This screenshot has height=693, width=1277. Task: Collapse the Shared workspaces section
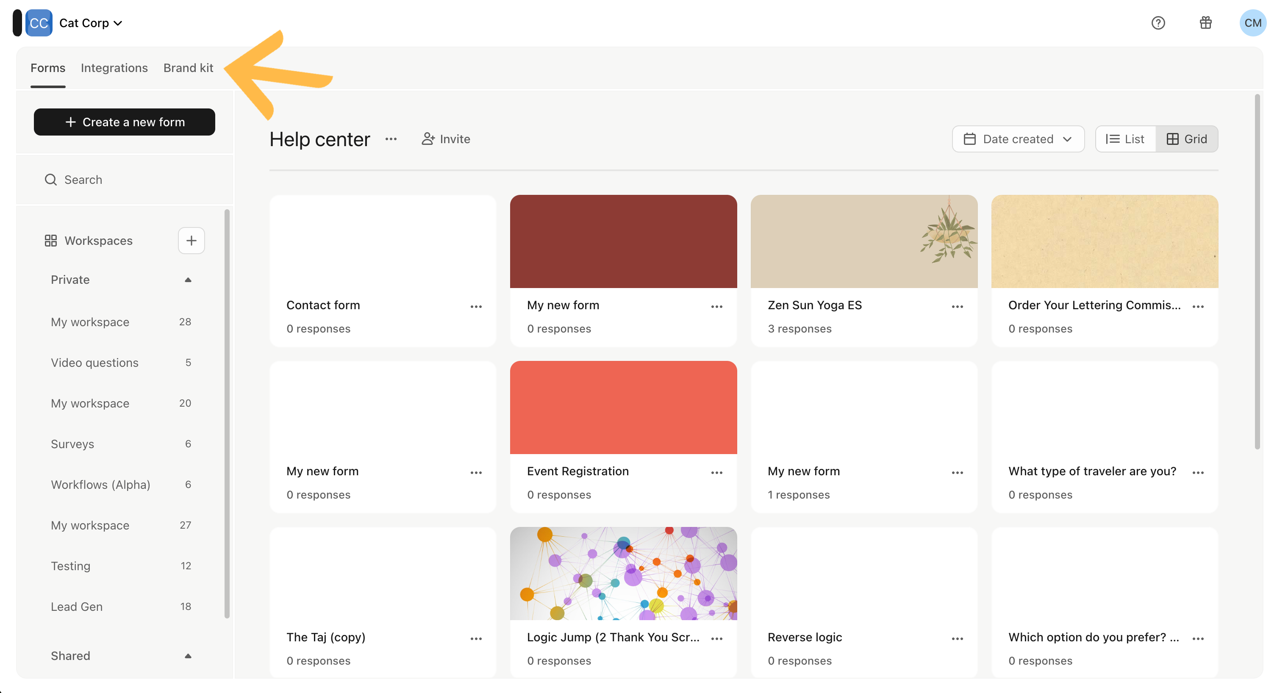point(188,656)
